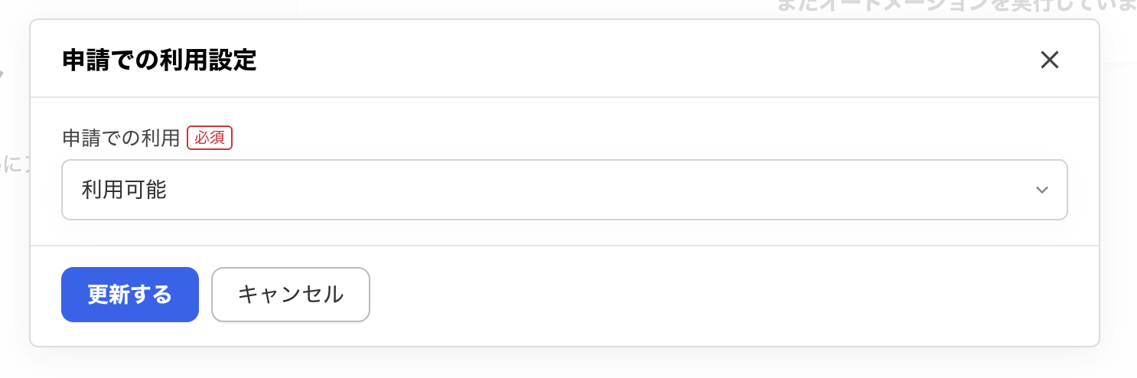Open the 利用可能 combo box
The width and height of the screenshot is (1137, 378).
click(564, 190)
